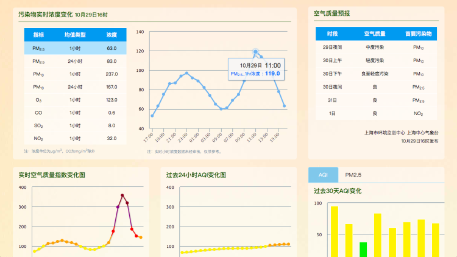Click highlighted 11:00 point on PM2.5 chart
Screen dimensions: 457x257
pyautogui.click(x=255, y=52)
